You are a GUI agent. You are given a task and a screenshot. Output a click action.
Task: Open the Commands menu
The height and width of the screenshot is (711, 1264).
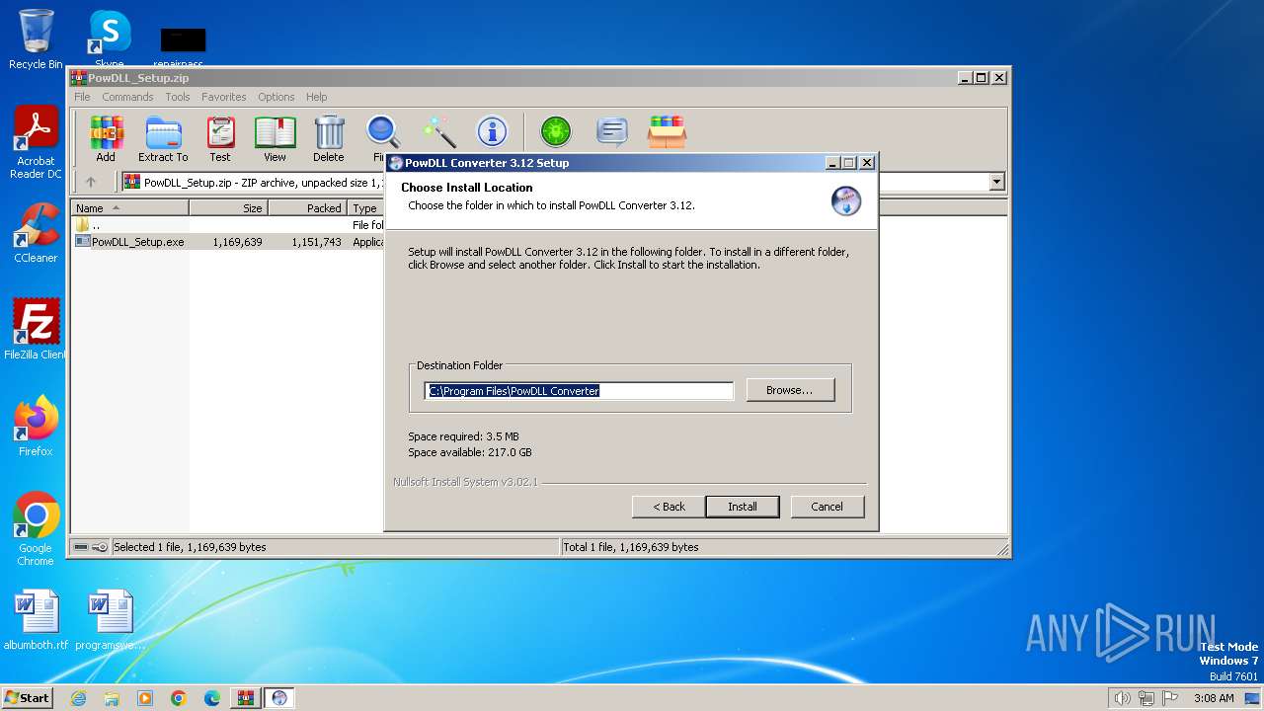point(127,97)
